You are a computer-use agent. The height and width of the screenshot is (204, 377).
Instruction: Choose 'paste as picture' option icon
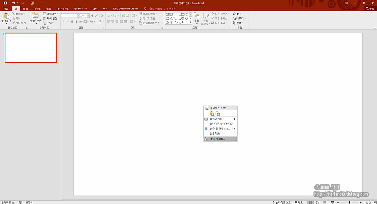click(218, 114)
